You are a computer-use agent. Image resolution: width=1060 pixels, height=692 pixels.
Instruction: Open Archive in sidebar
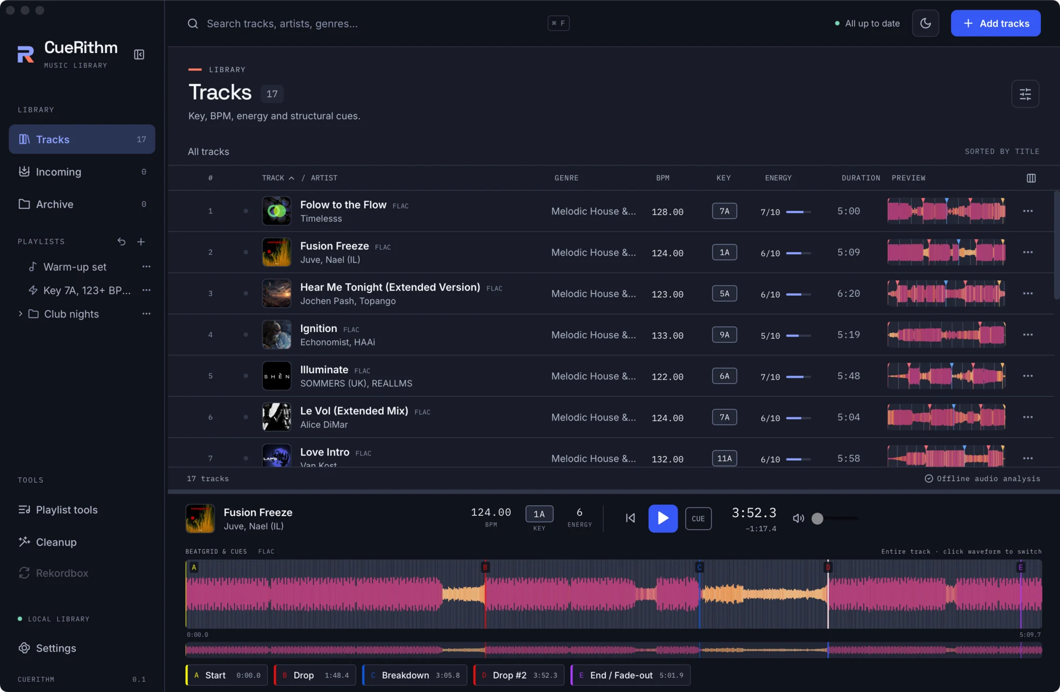82,204
